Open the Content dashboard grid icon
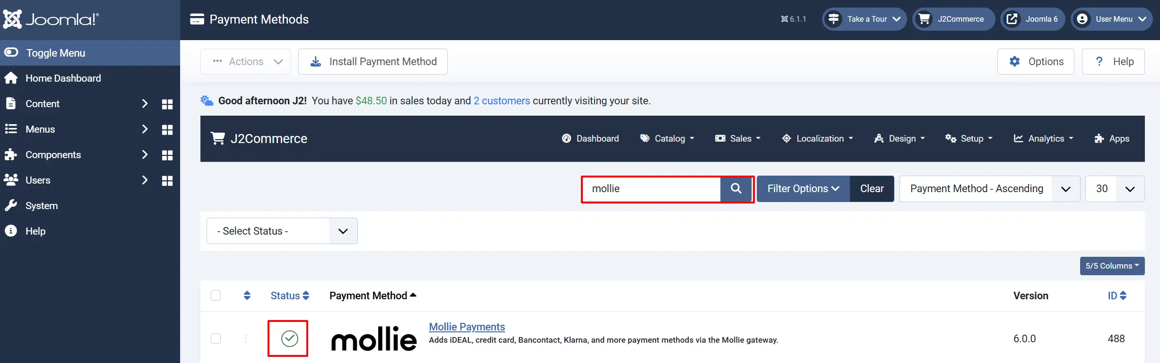This screenshot has width=1160, height=363. tap(167, 104)
